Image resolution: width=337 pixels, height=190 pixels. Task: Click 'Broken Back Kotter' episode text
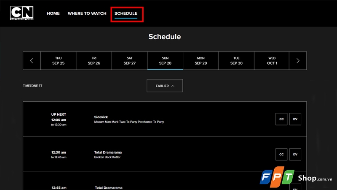(x=107, y=157)
